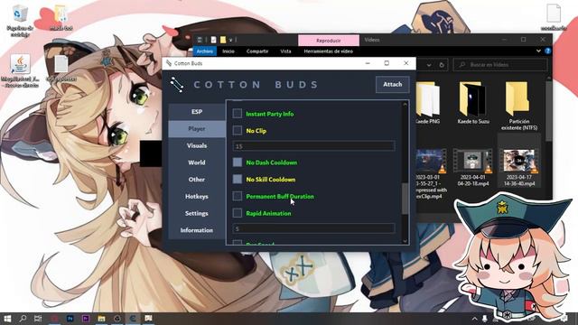
Task: Select the 2023-04-01 04-20-18.mp4 video
Action: pos(473,167)
